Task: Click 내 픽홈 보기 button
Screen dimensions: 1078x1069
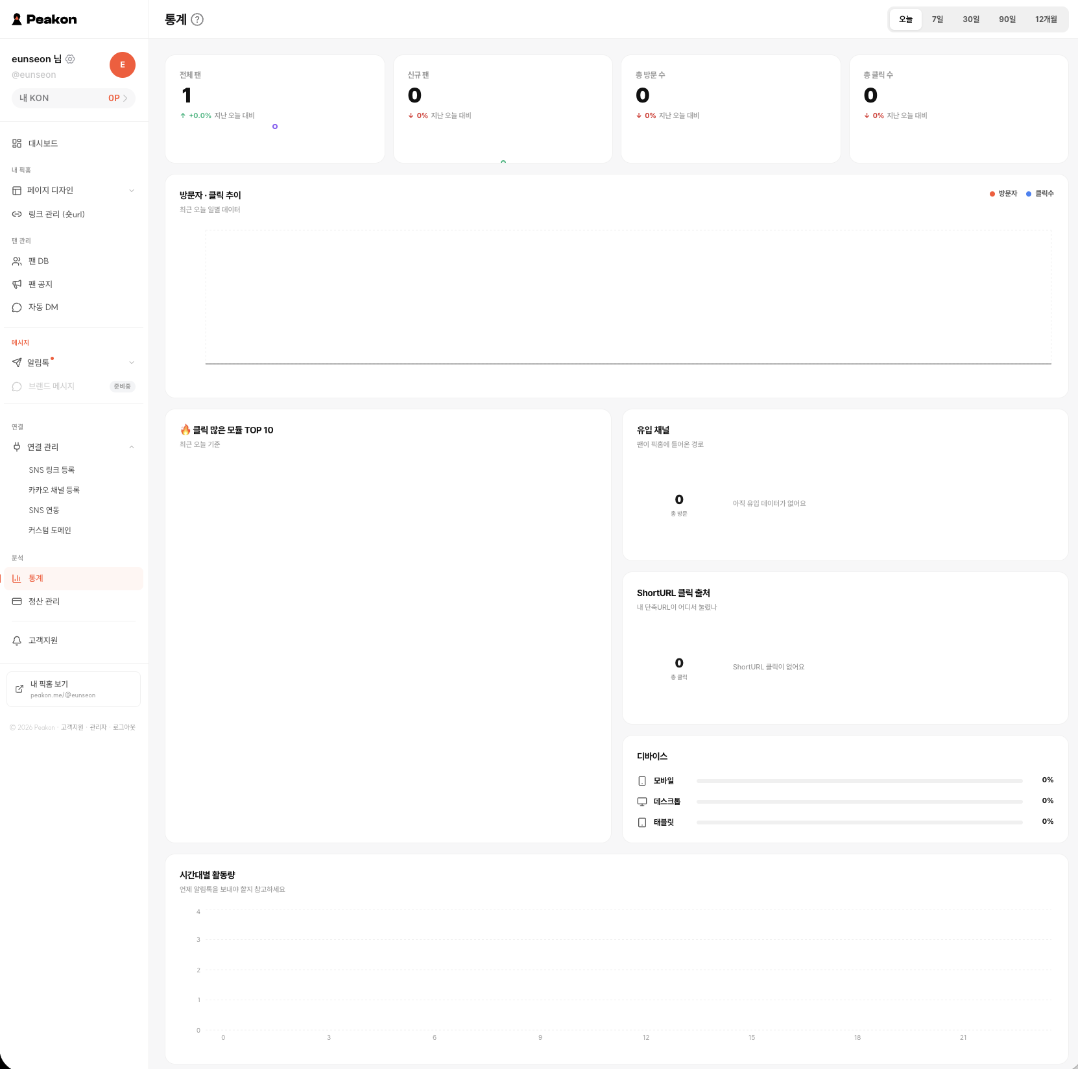Action: 73,689
